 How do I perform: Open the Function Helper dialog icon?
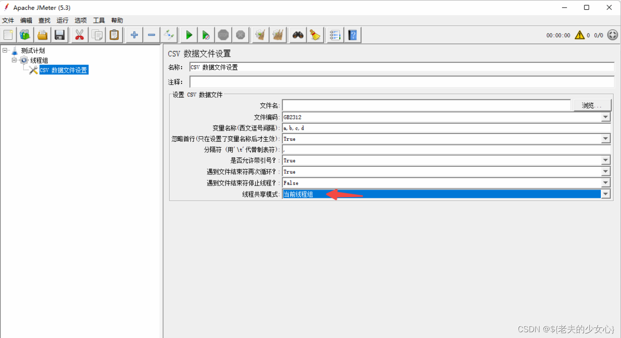335,35
